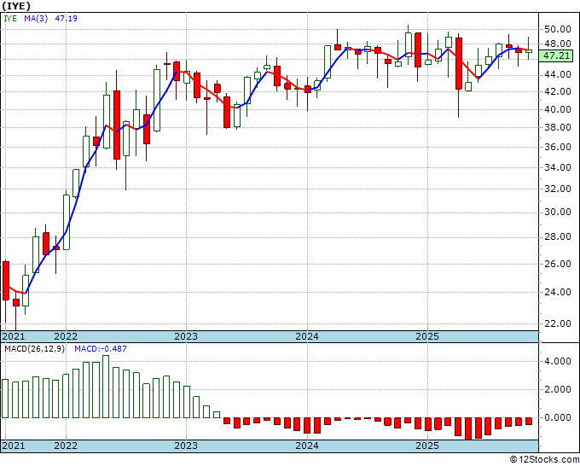Click the (IYE) chart title
Image resolution: width=580 pixels, height=466 pixels.
[x=17, y=6]
